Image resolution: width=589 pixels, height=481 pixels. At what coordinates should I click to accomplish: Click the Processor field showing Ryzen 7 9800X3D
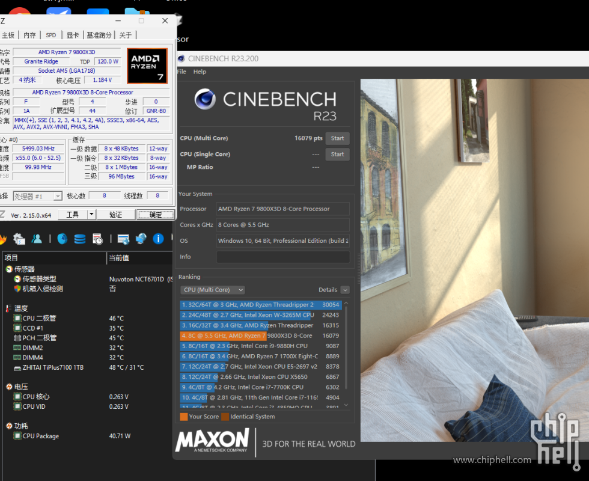pos(283,209)
